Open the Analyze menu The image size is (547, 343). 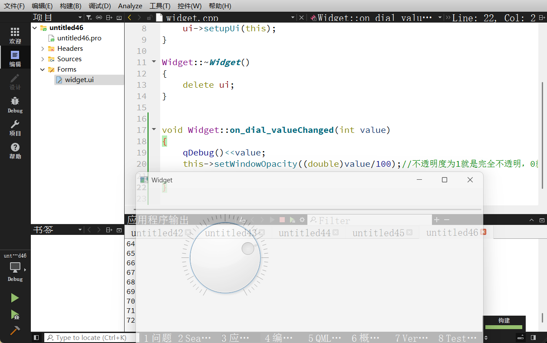click(130, 6)
